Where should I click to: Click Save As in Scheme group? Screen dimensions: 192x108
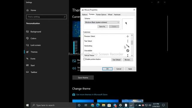(x=103, y=27)
